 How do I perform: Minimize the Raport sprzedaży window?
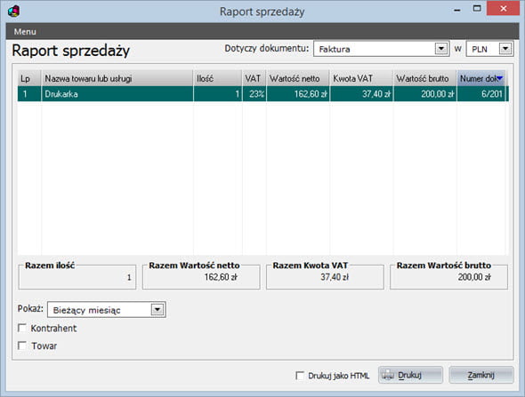coord(456,10)
